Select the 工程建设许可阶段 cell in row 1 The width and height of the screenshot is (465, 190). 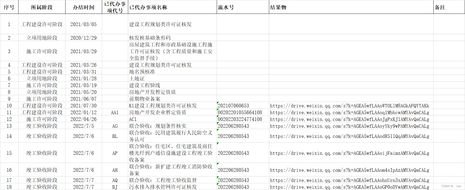pyautogui.click(x=42, y=24)
